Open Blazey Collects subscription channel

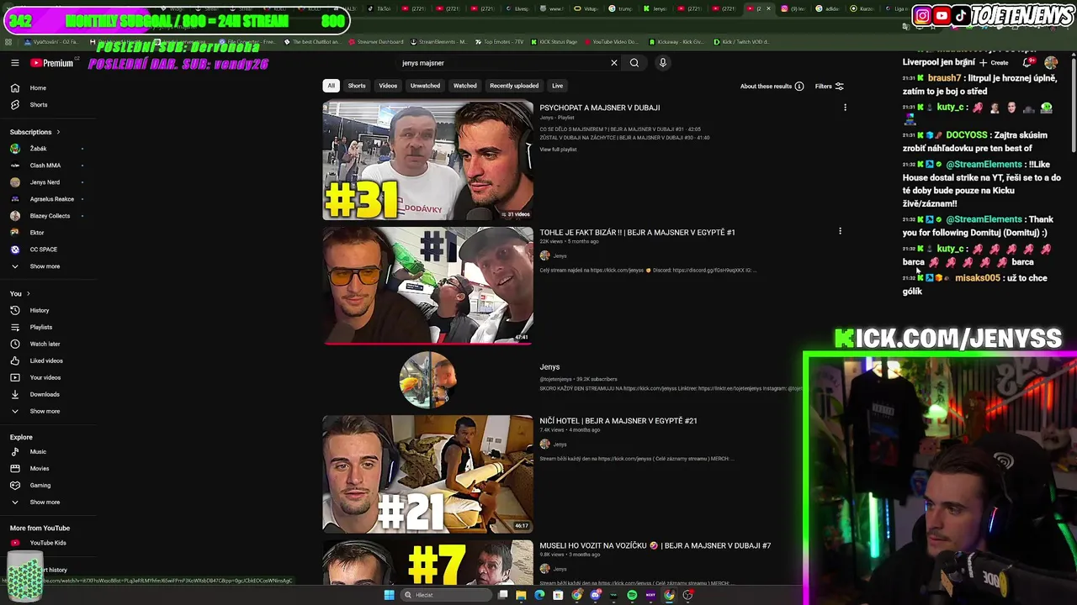point(50,216)
